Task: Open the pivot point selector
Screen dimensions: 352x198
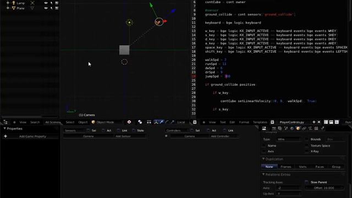Action: pos(140,122)
